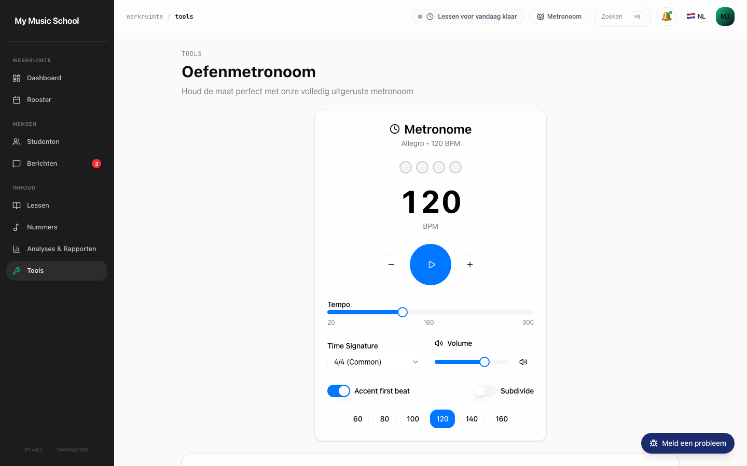Image resolution: width=747 pixels, height=466 pixels.
Task: Click the 300 mark on tempo scale
Action: (528, 322)
